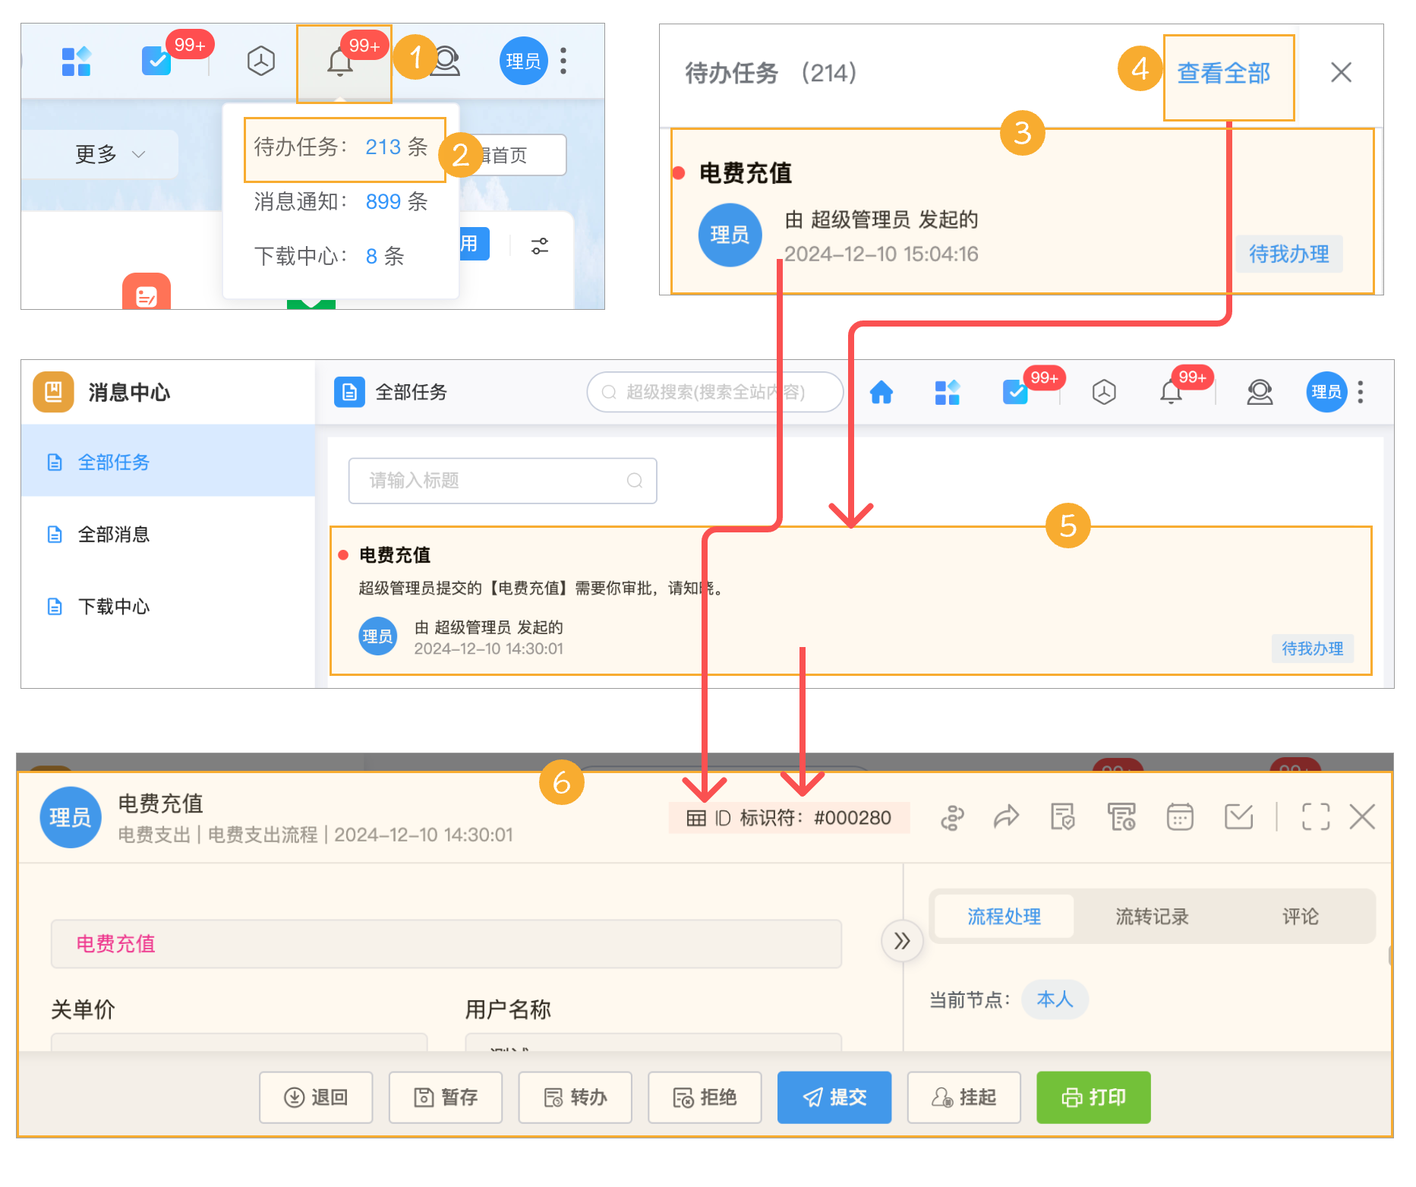
Task: Click the share arrow icon in task detail
Action: (x=1007, y=818)
